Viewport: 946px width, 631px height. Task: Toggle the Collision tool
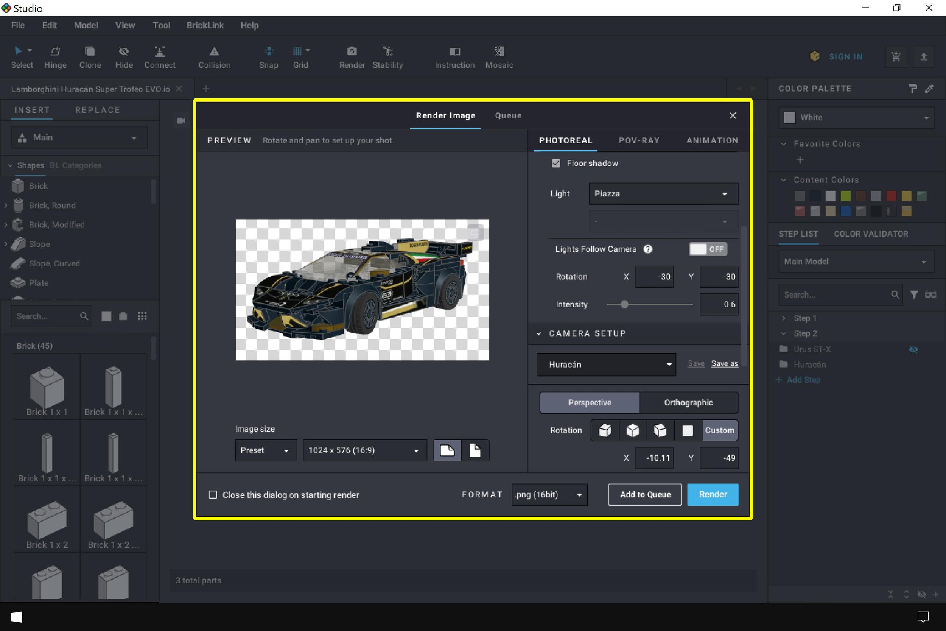point(215,57)
